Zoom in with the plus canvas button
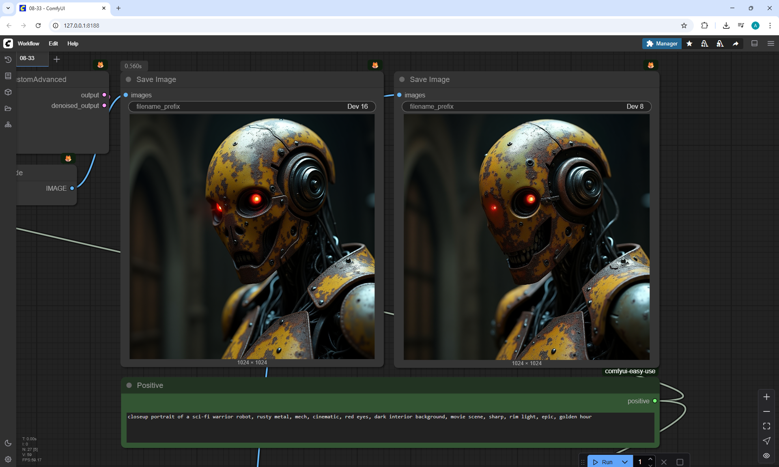The image size is (779, 467). click(x=766, y=397)
